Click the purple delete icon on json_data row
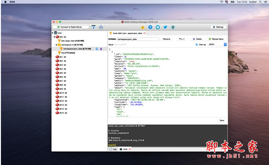Viewport: 269px width, 165px height. click(101, 49)
